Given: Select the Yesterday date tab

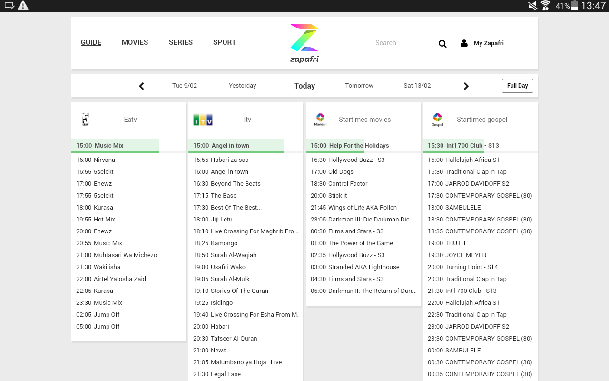Looking at the screenshot, I should 243,86.
